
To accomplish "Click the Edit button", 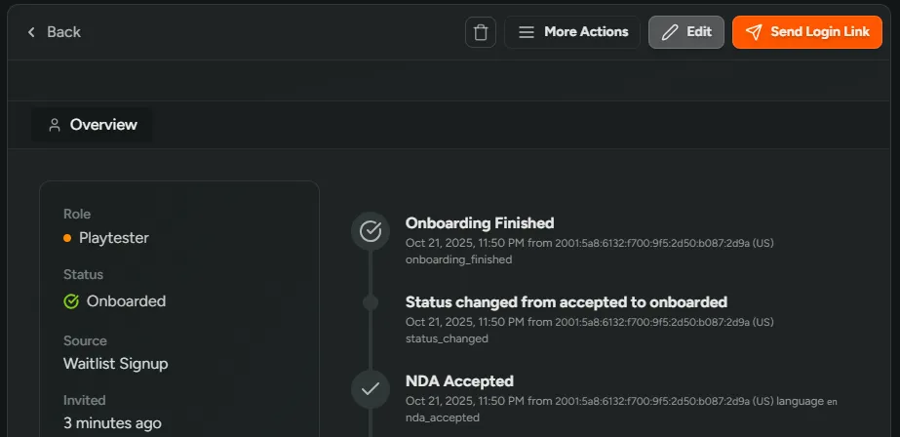I will coord(686,32).
